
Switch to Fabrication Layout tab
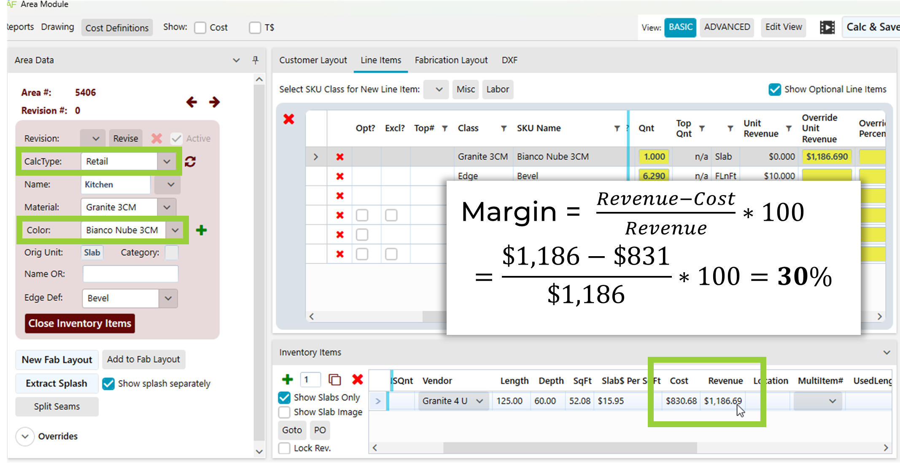[x=451, y=60]
